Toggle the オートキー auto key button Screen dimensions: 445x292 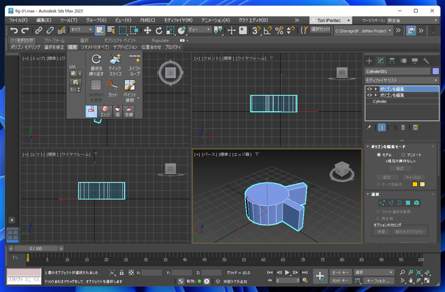pyautogui.click(x=340, y=273)
